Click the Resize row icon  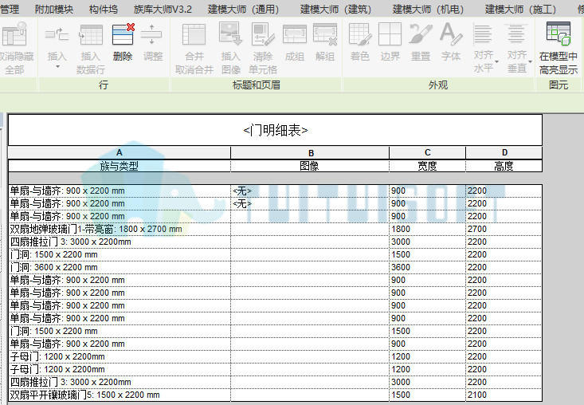[x=151, y=35]
